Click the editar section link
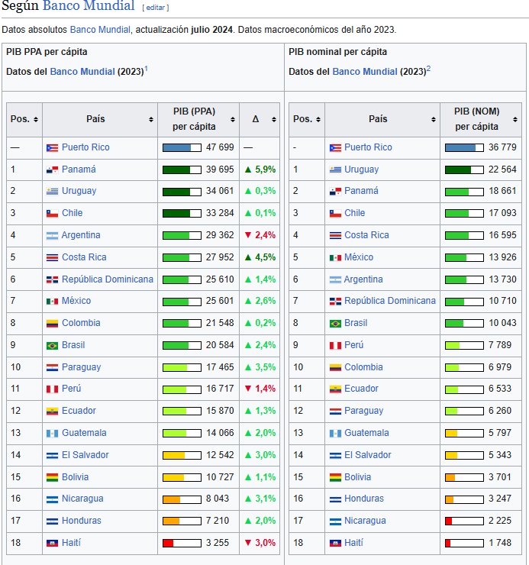The width and height of the screenshot is (529, 565). (x=155, y=8)
